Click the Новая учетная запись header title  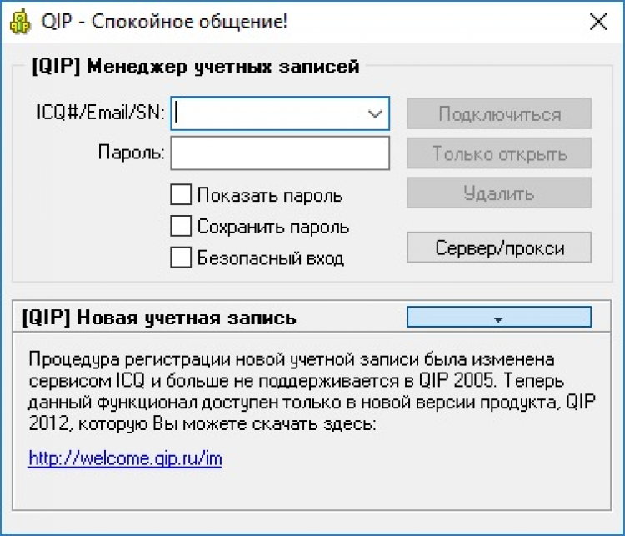pos(159,318)
